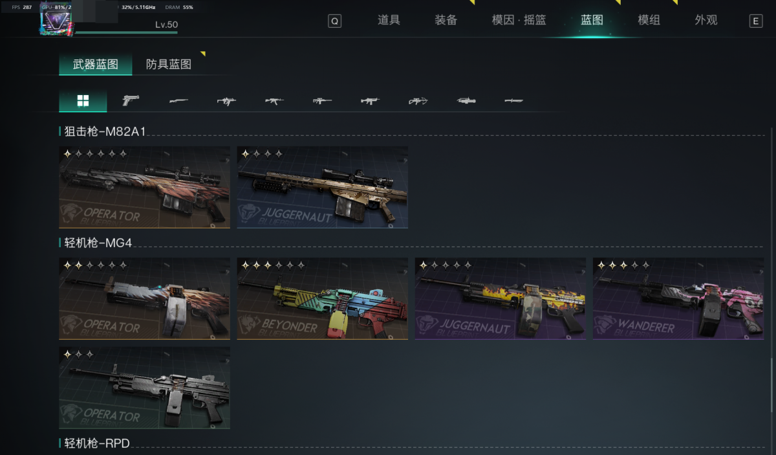Filter blueprints by the sniper rifle icon
The height and width of the screenshot is (455, 776).
click(x=322, y=100)
